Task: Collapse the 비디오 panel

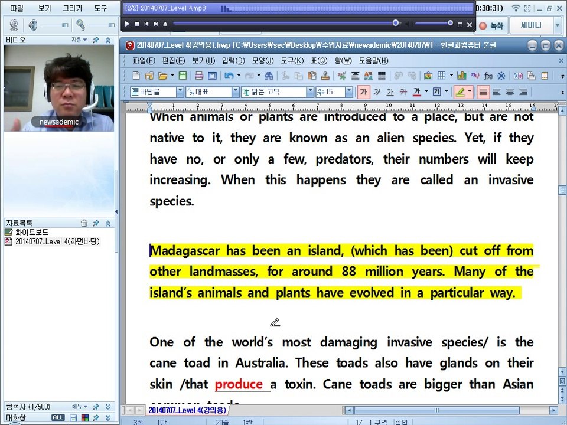Action: coord(107,40)
